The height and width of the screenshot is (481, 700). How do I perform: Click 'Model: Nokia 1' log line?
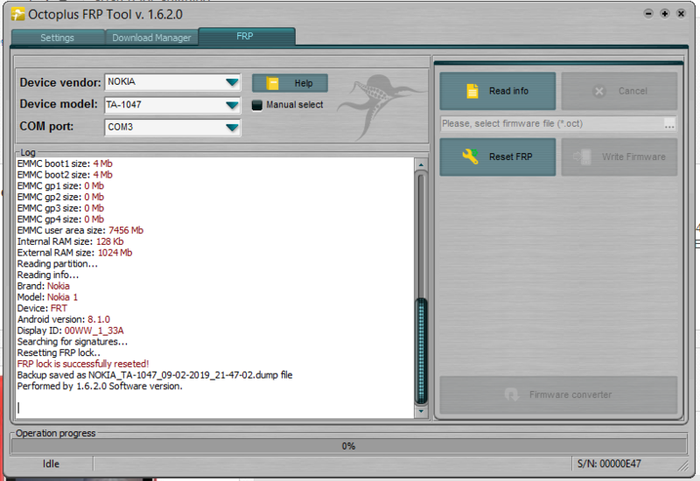point(47,297)
